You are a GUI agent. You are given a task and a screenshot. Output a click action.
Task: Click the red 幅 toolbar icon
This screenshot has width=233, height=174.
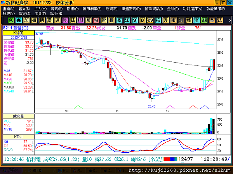[96, 20]
